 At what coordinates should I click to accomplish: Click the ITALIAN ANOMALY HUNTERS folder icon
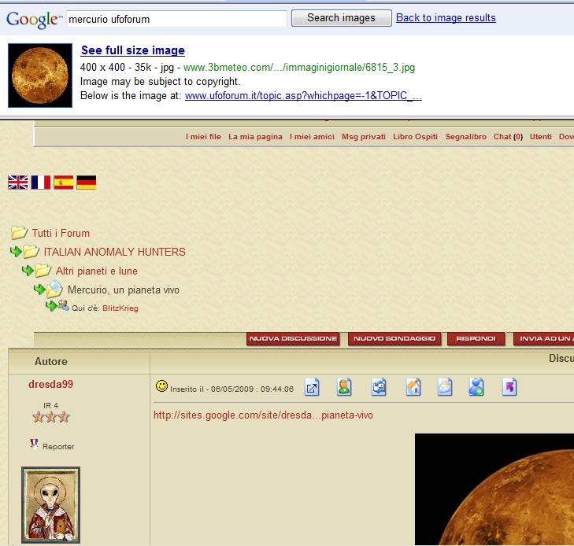(x=31, y=252)
